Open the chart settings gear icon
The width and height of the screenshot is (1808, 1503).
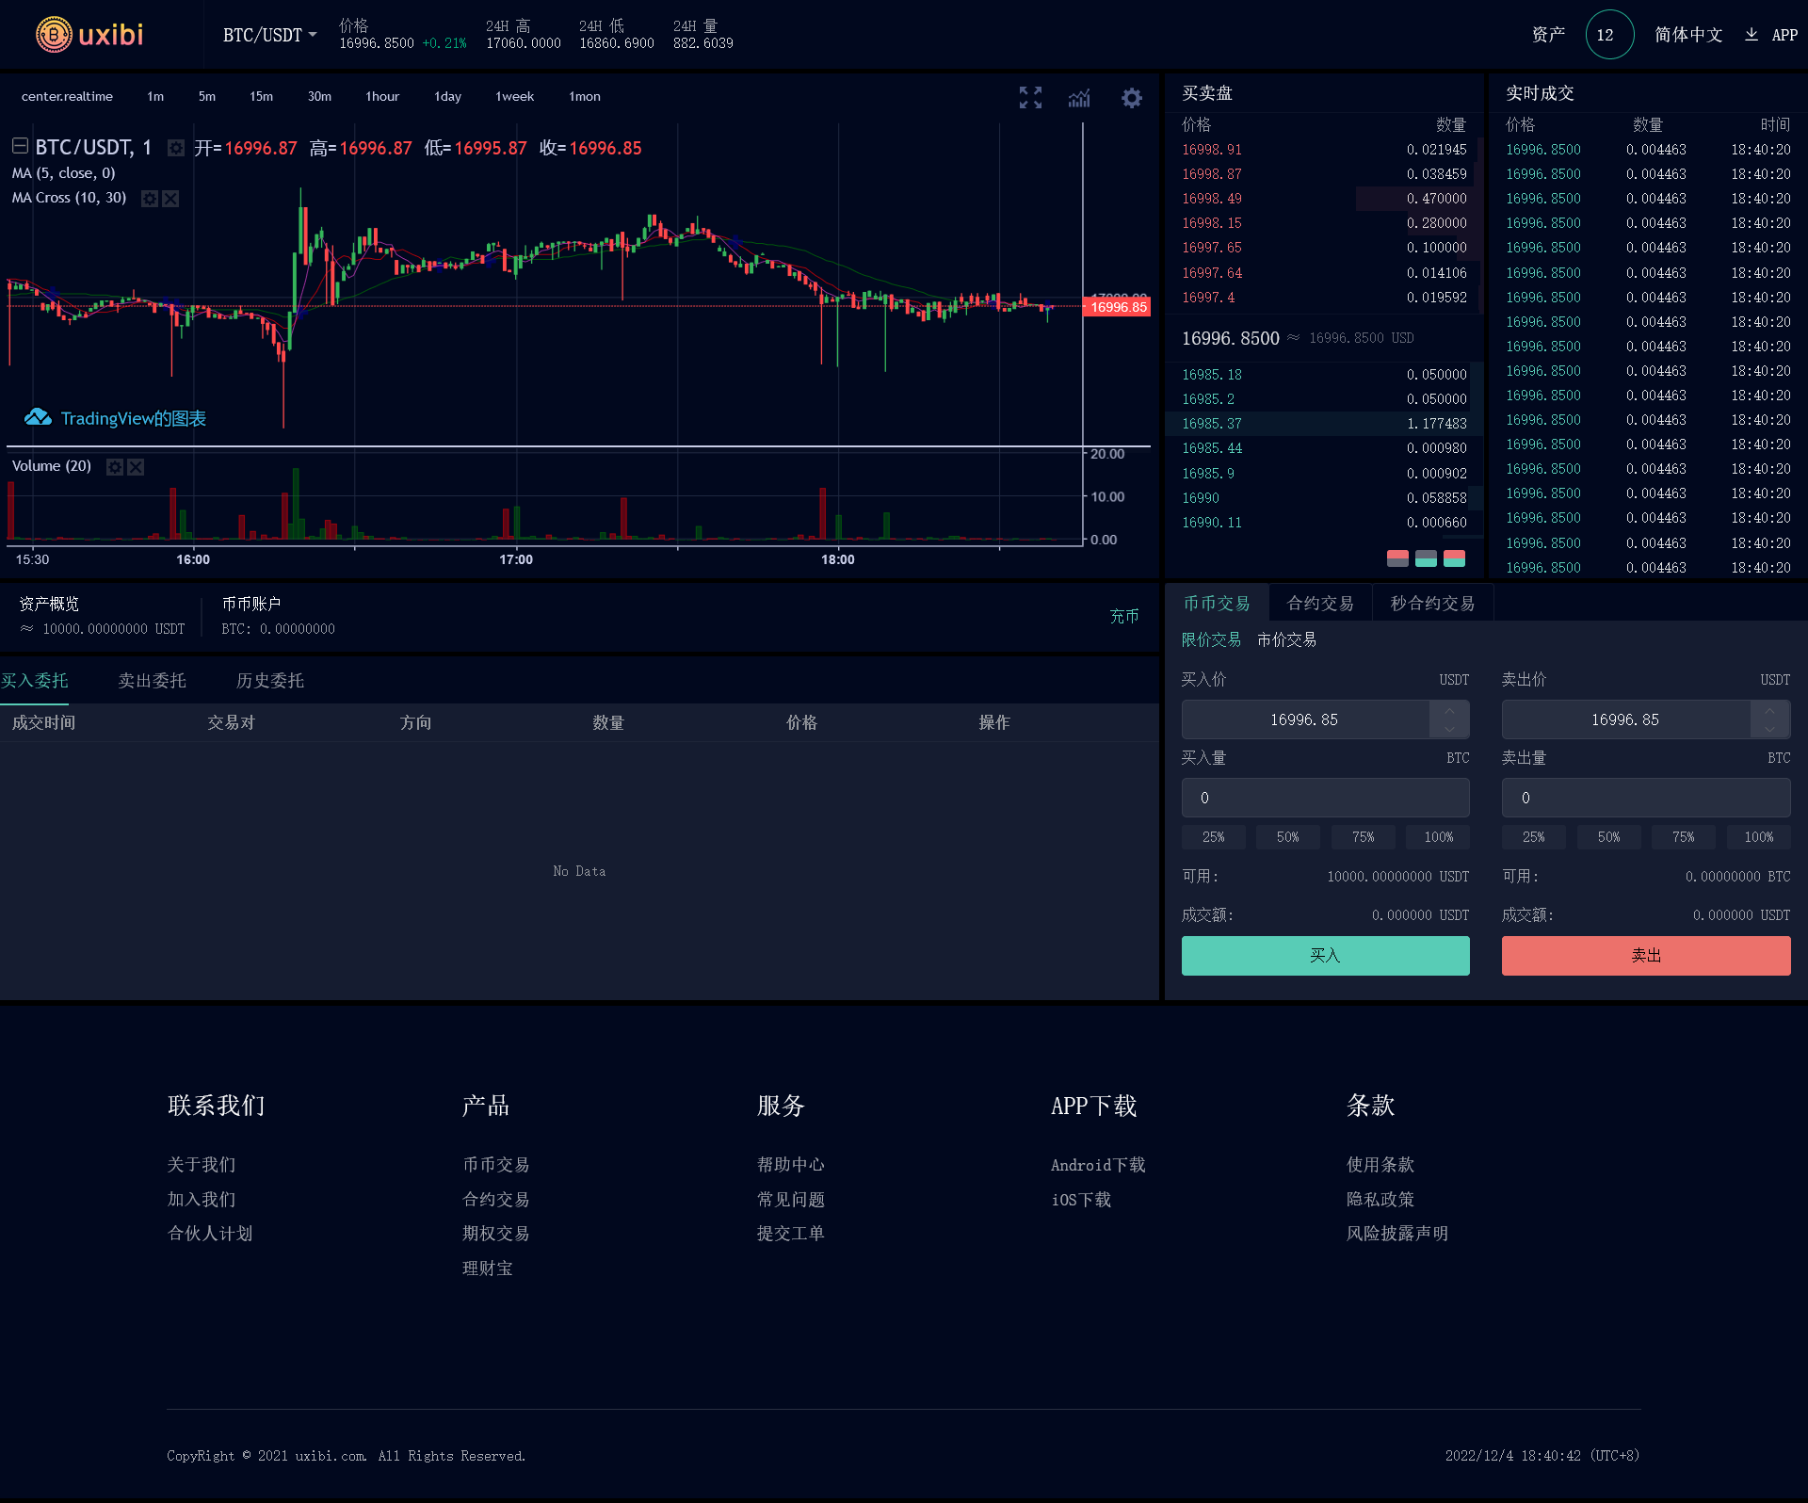click(x=1131, y=97)
